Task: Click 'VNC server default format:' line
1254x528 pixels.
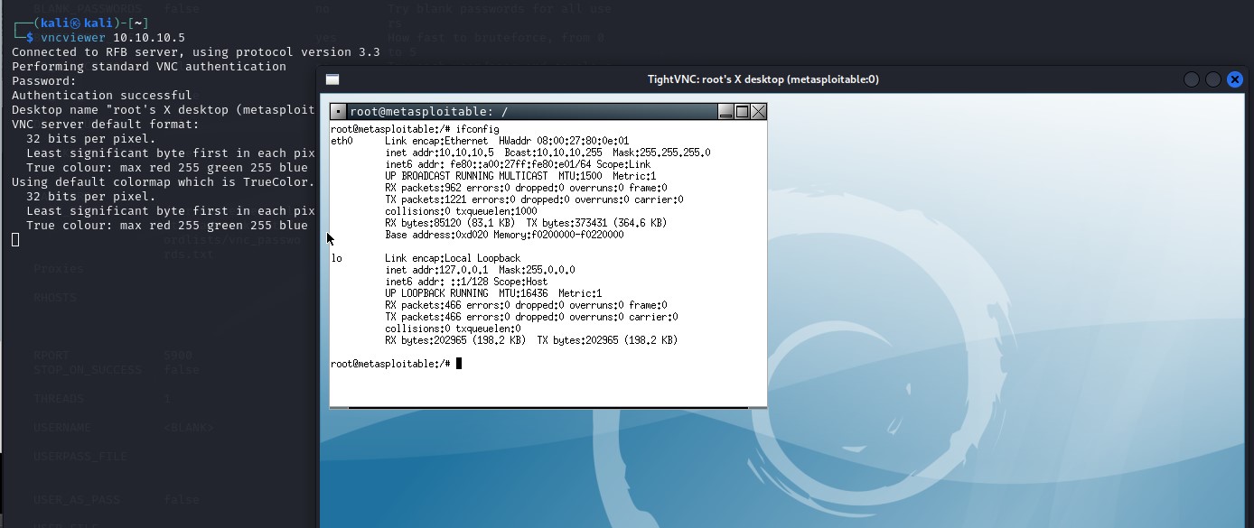Action: [106, 124]
